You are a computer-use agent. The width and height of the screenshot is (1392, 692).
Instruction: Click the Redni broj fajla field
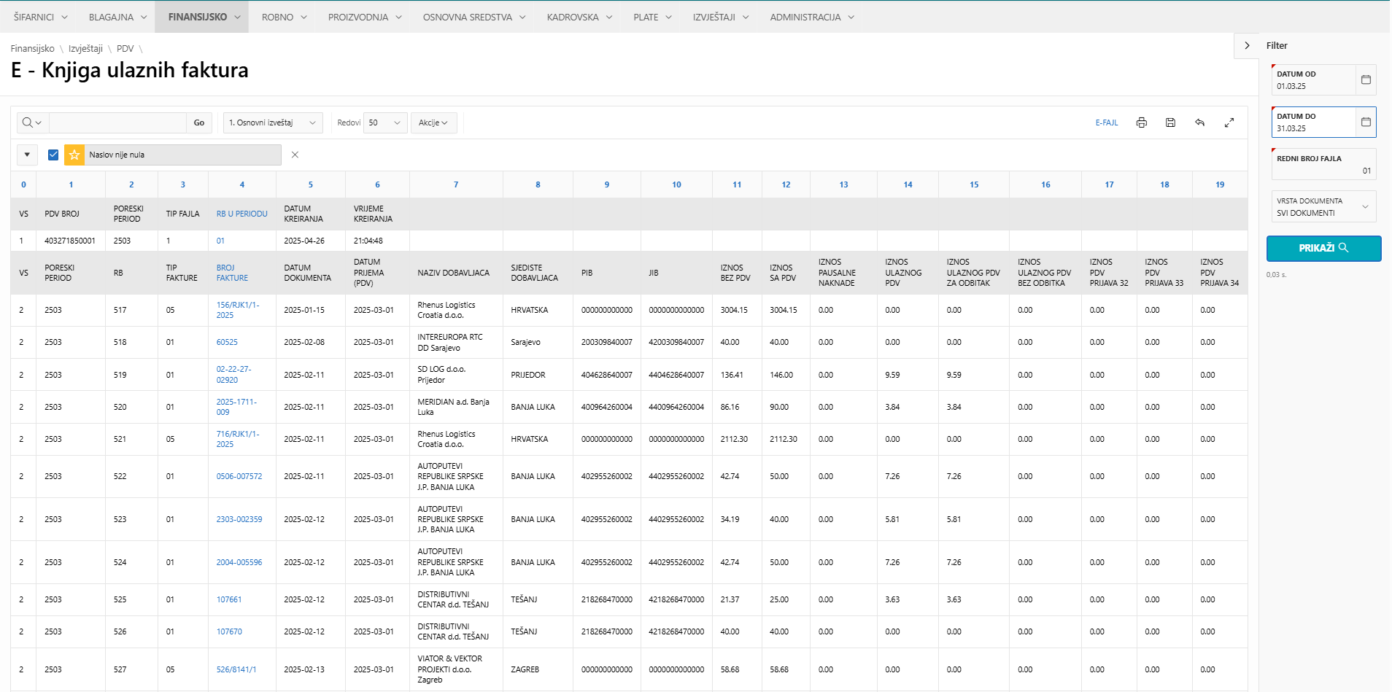coord(1323,164)
